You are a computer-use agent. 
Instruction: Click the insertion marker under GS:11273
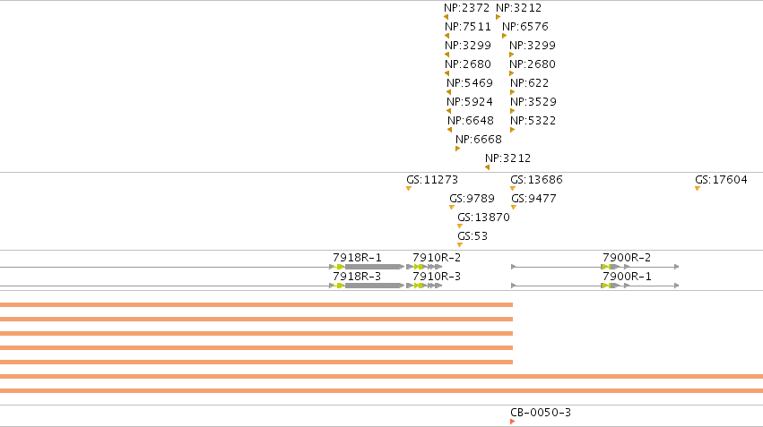click(409, 189)
